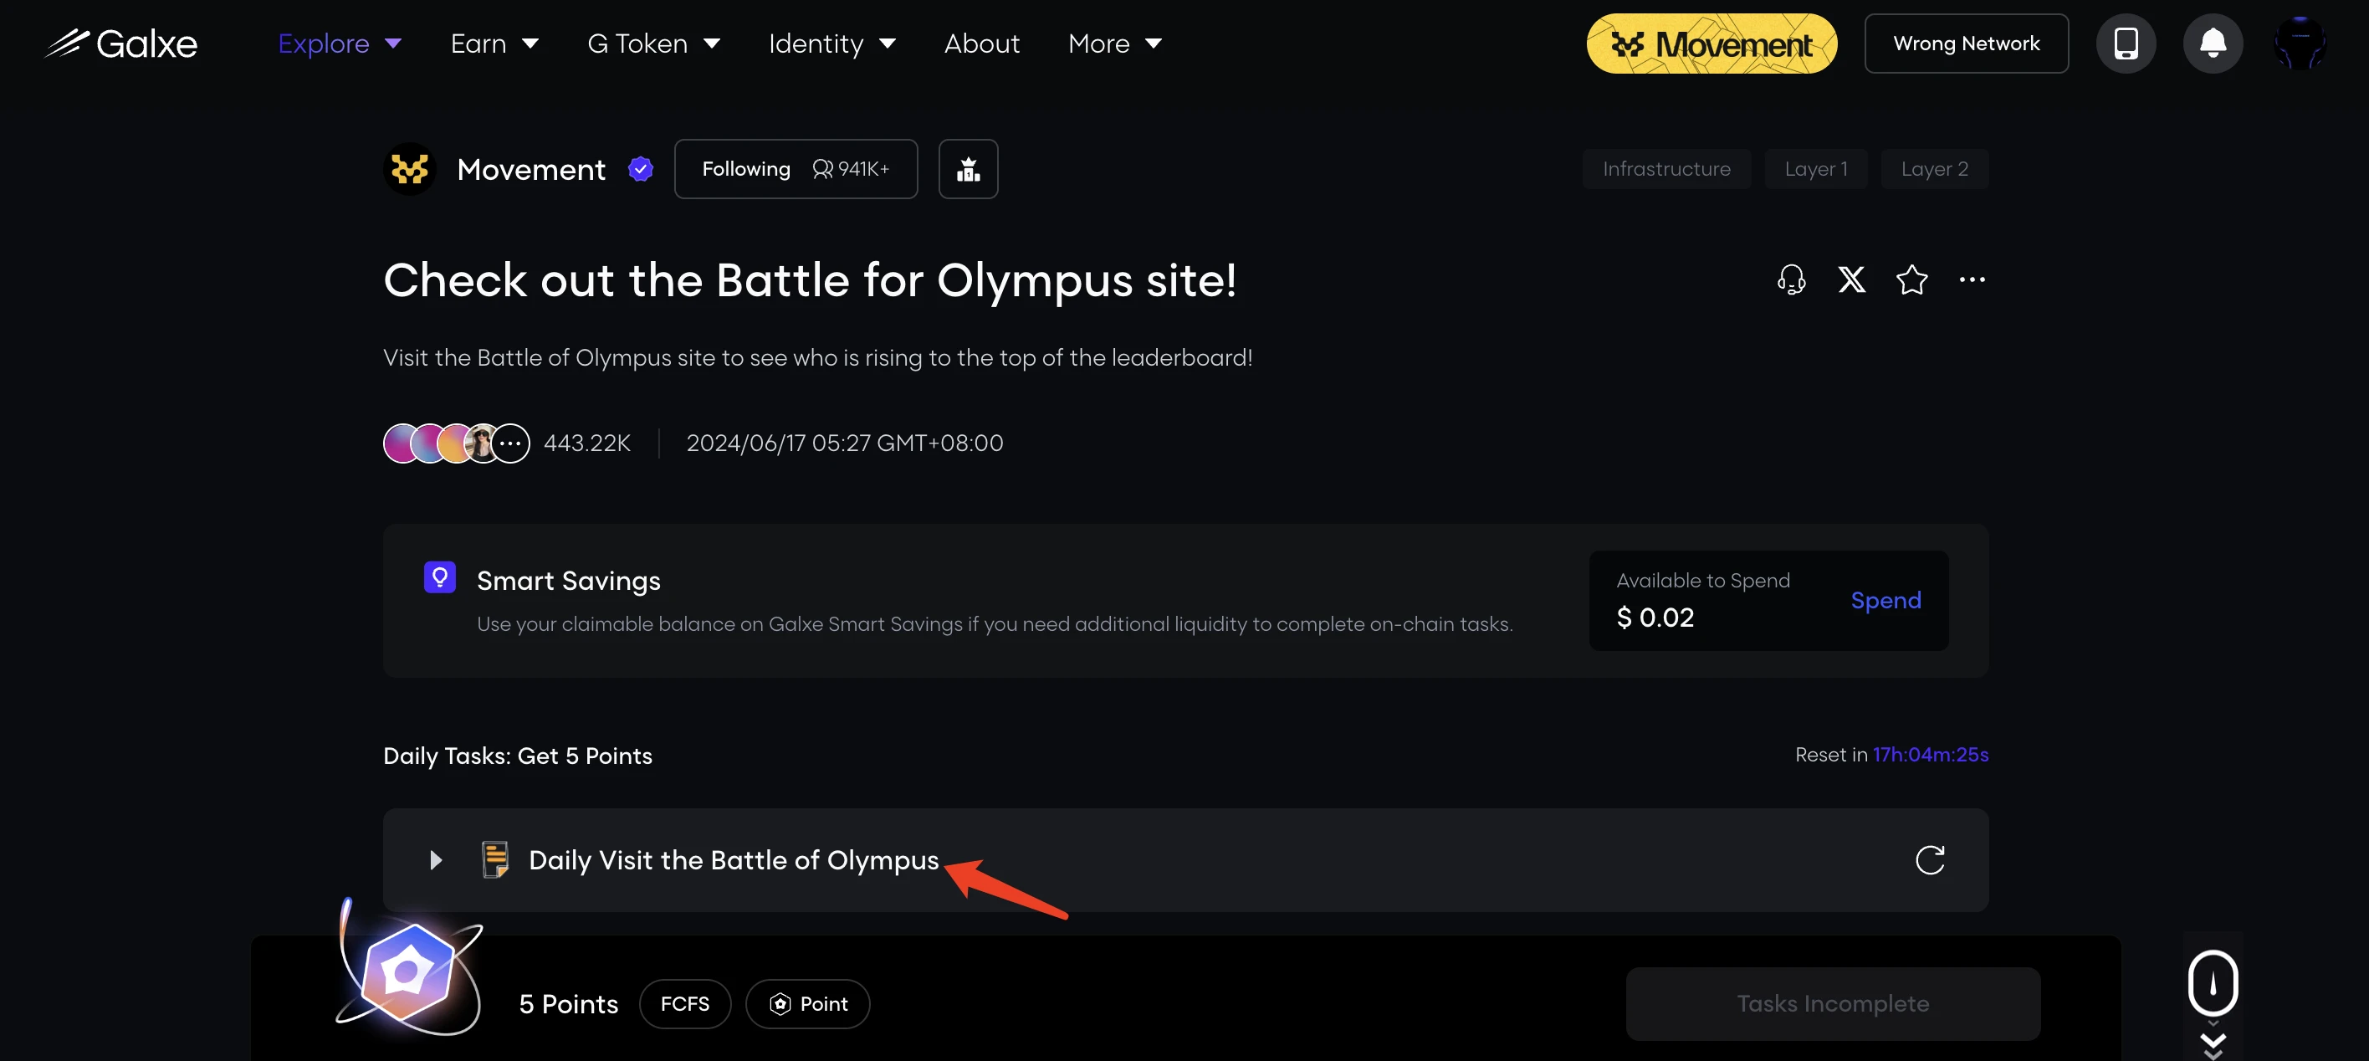
Task: Click the leaderboard ranking icon button
Action: pos(969,167)
